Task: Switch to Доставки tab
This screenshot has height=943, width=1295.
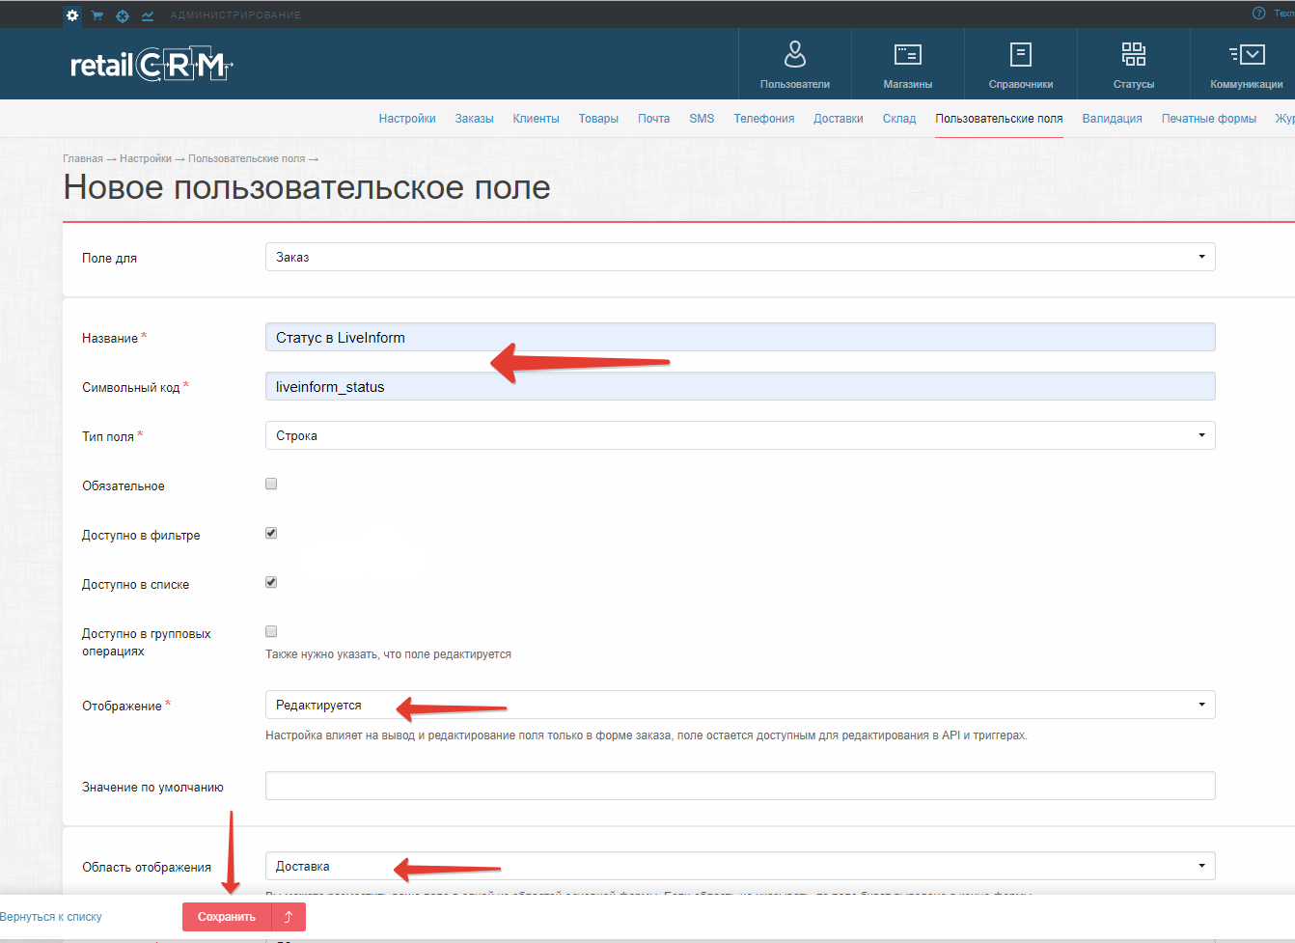Action: tap(838, 119)
